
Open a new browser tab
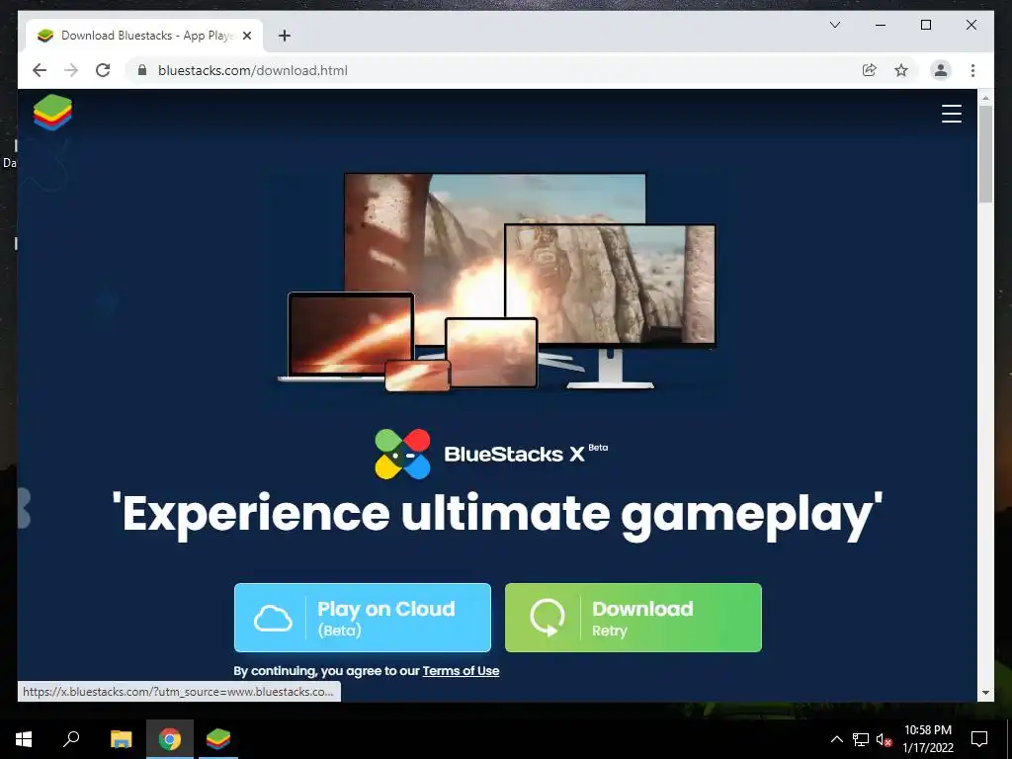[x=284, y=36]
